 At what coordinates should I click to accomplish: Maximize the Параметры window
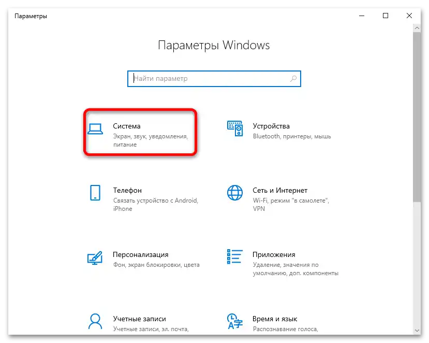pyautogui.click(x=386, y=16)
